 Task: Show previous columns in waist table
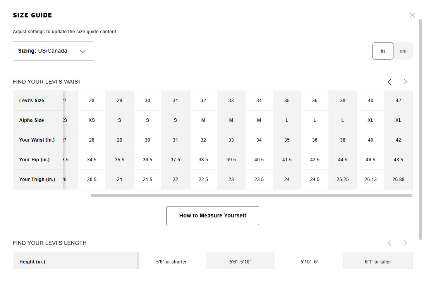(389, 82)
